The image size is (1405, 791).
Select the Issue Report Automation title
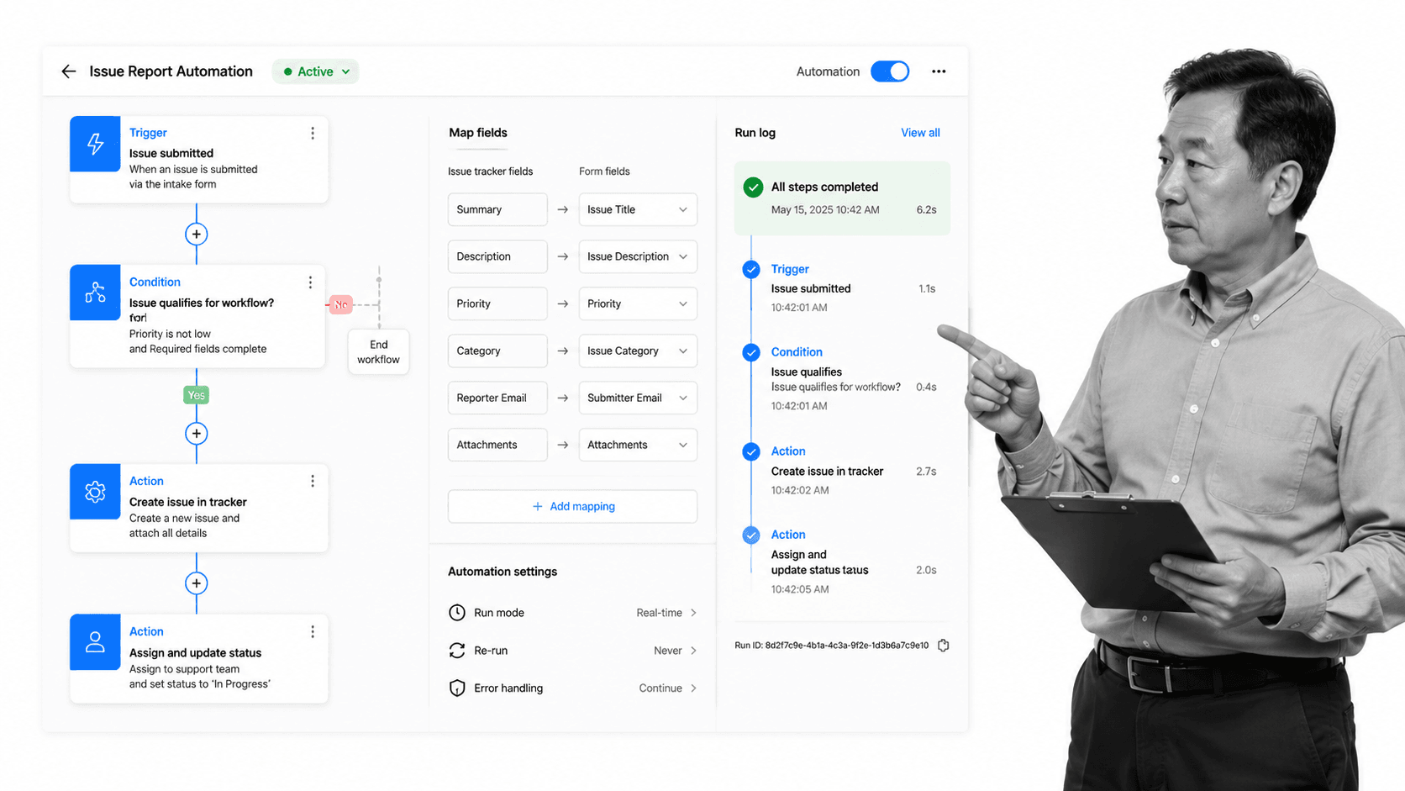[x=171, y=71]
